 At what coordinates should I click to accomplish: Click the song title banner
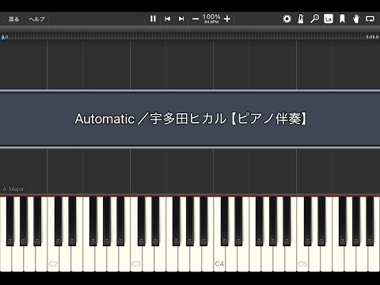pyautogui.click(x=190, y=119)
